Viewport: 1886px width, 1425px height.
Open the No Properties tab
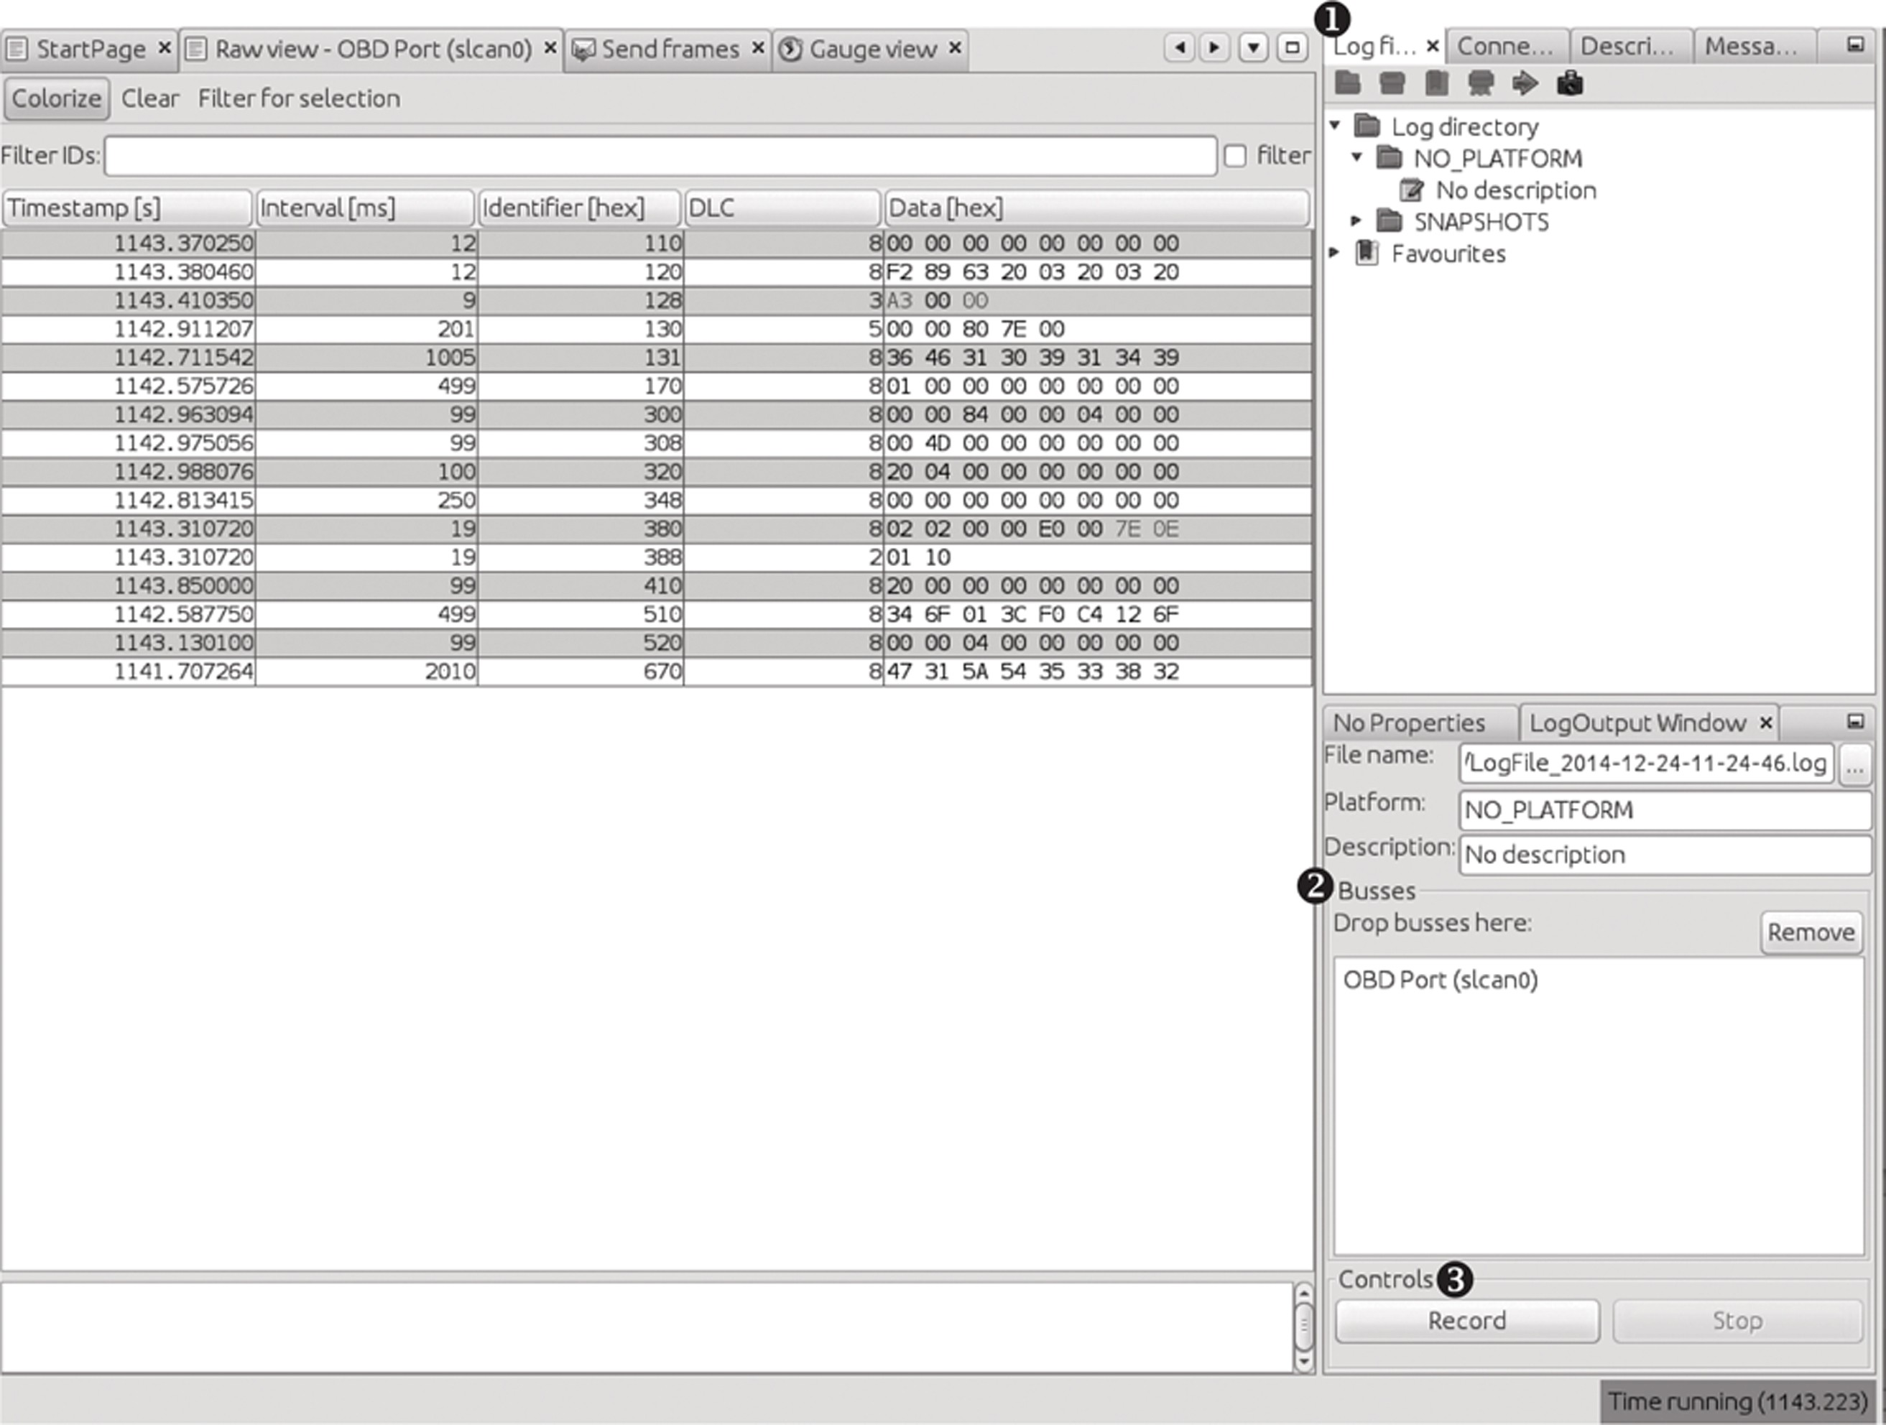point(1419,723)
